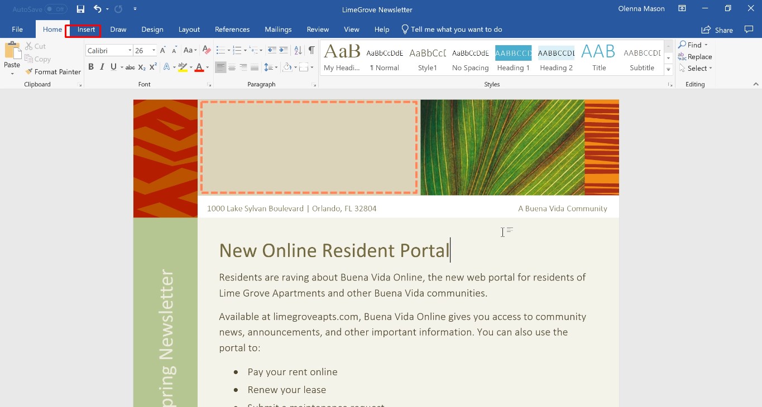The height and width of the screenshot is (407, 762).
Task: Open the Design tab
Action: [152, 29]
